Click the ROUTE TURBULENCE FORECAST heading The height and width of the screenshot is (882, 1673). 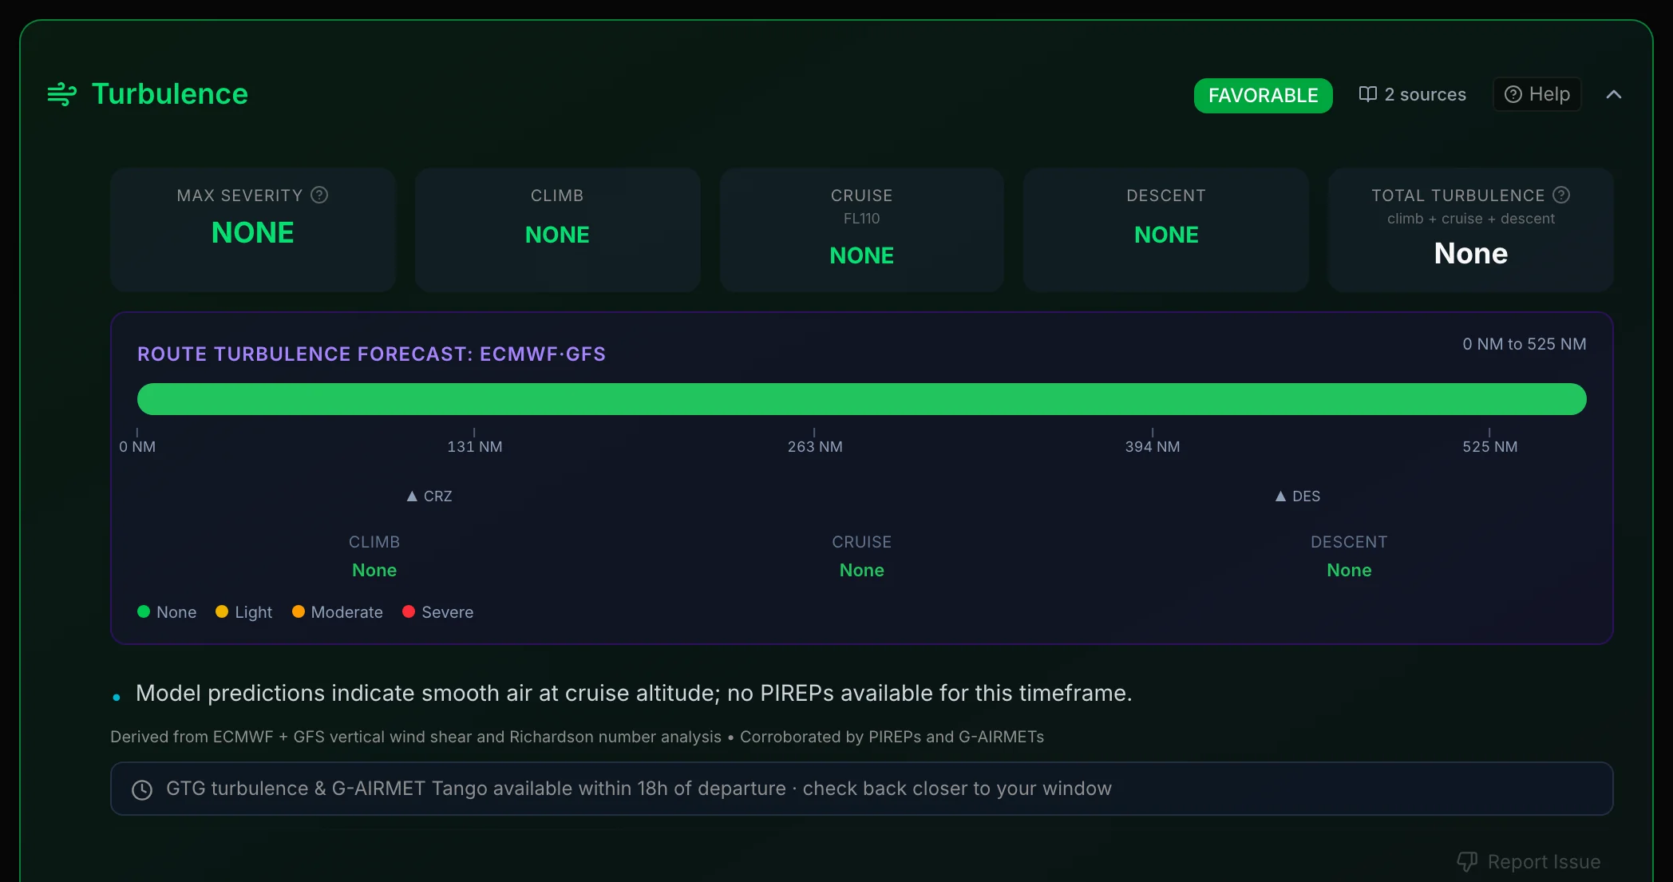(371, 354)
